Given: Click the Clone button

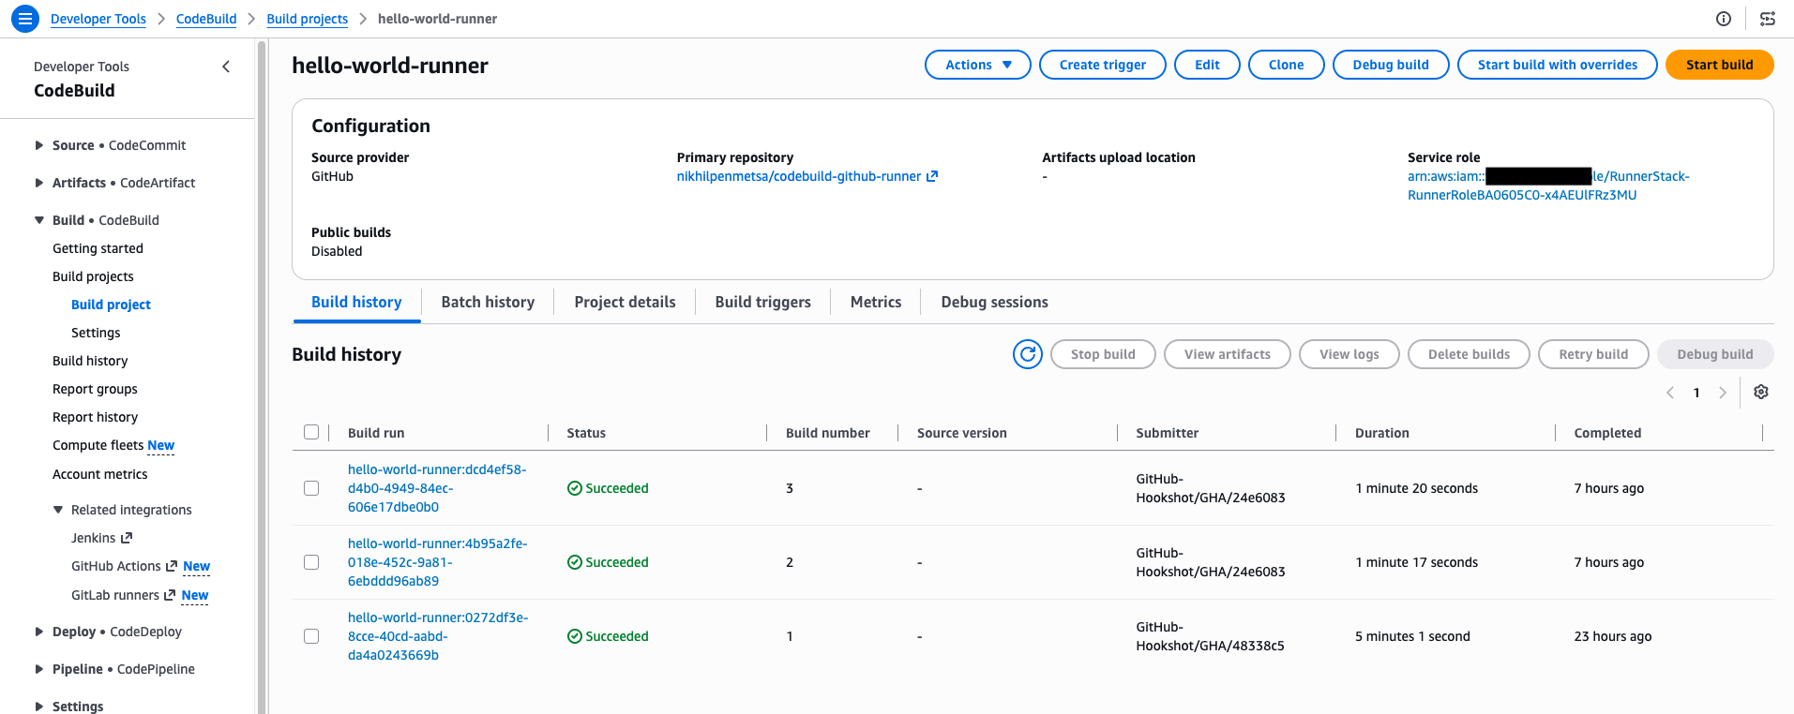Looking at the screenshot, I should pos(1286,65).
